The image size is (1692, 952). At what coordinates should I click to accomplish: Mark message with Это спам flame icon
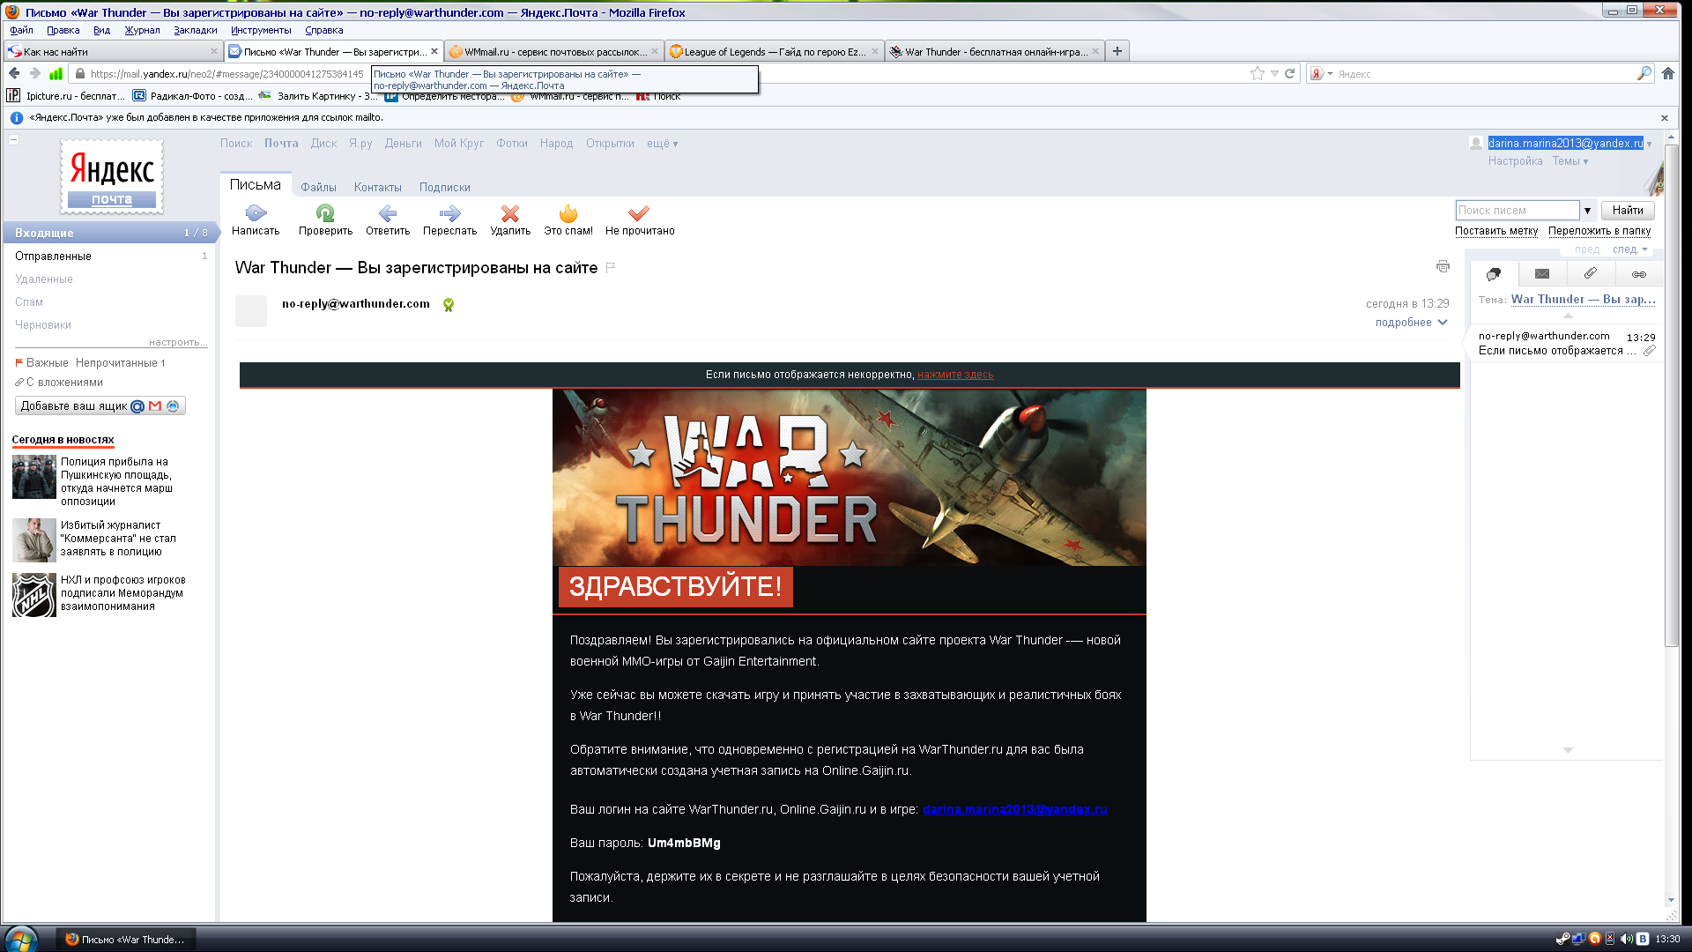[568, 212]
